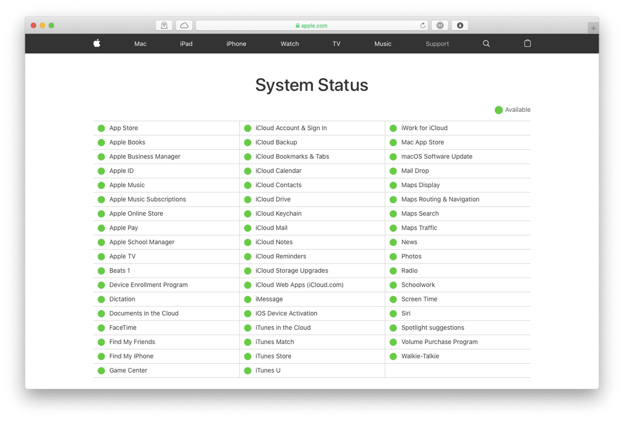Click the green status dot beside Walkie-Talkie
This screenshot has width=624, height=422.
[393, 356]
